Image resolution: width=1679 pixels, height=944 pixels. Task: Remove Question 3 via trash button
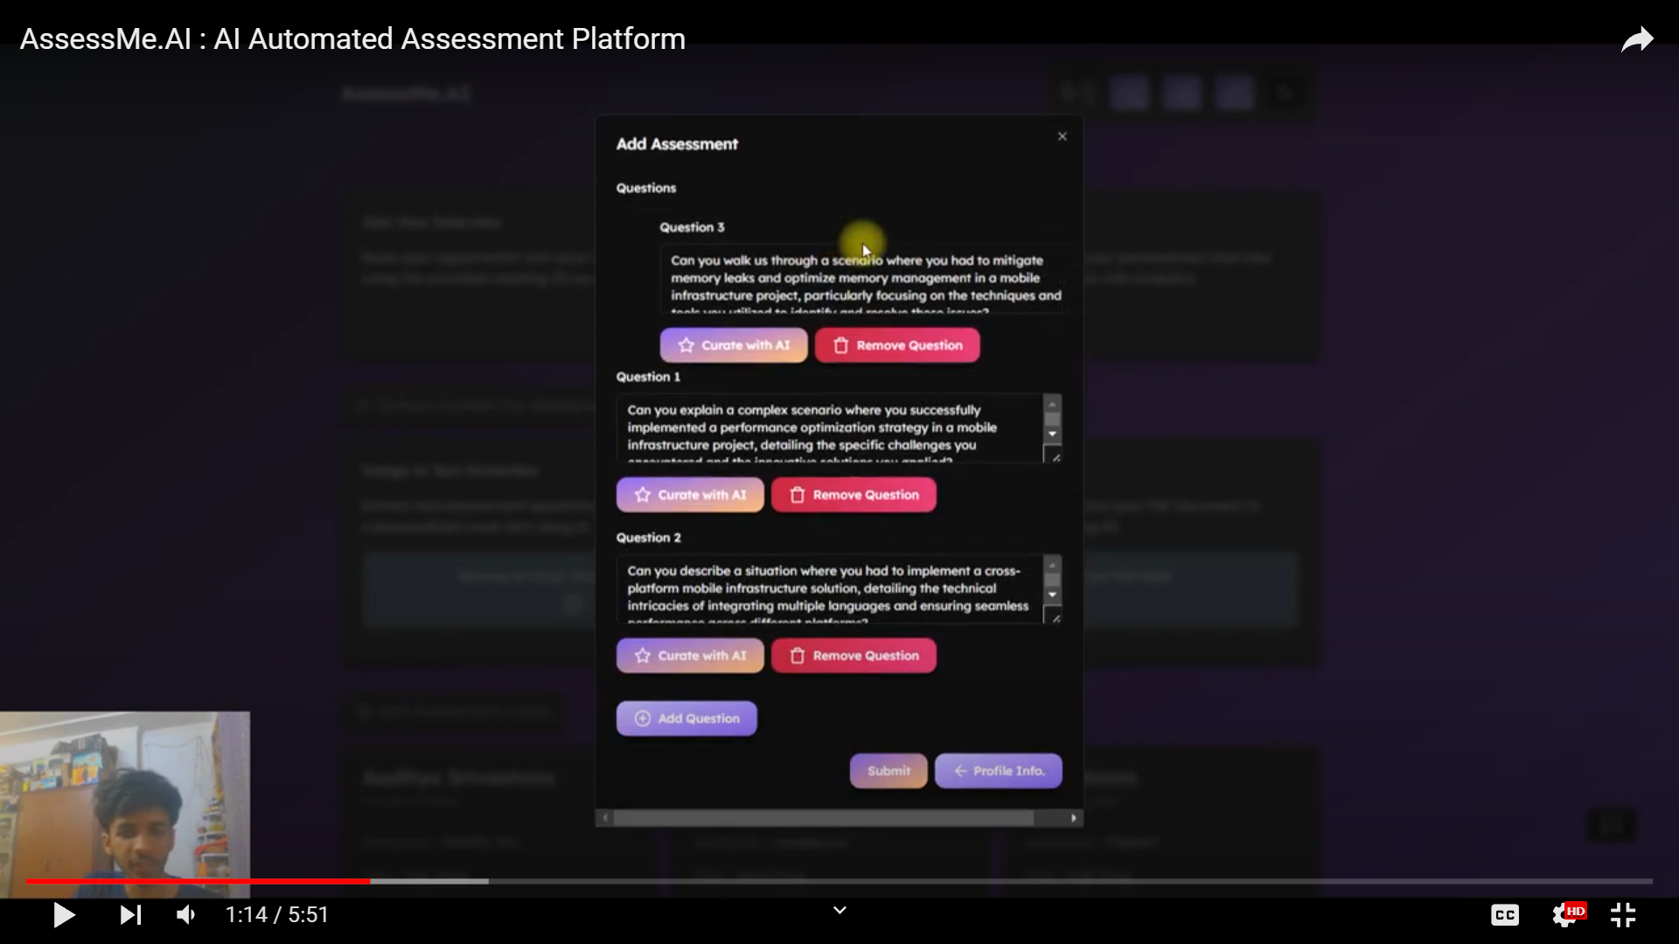(x=897, y=345)
